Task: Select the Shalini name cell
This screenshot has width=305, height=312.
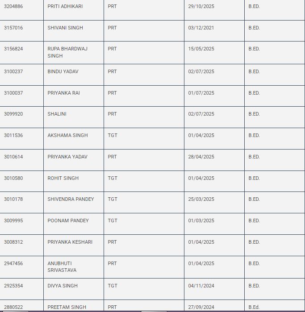Action: (x=57, y=114)
